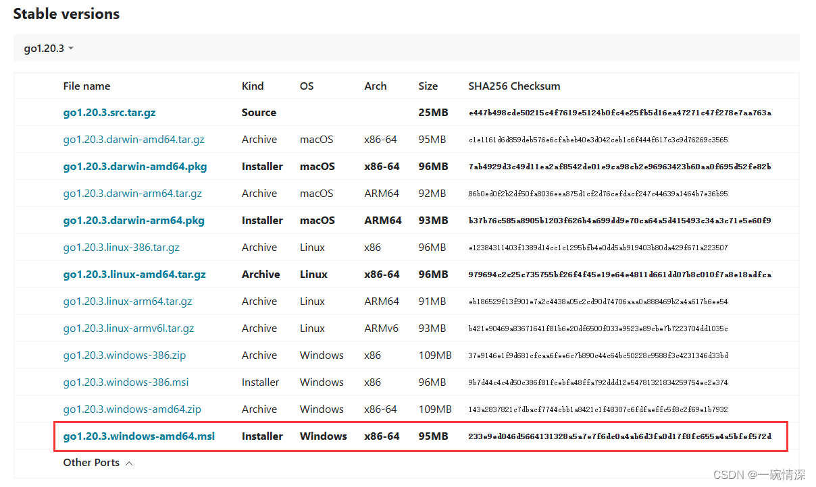This screenshot has width=816, height=487.
Task: Click 25MB size in source row
Action: pyautogui.click(x=433, y=113)
